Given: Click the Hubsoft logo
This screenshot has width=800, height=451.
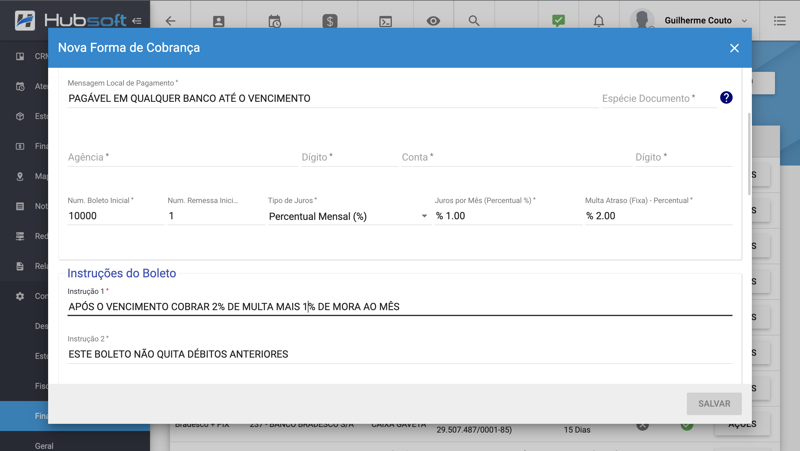Looking at the screenshot, I should pyautogui.click(x=71, y=21).
